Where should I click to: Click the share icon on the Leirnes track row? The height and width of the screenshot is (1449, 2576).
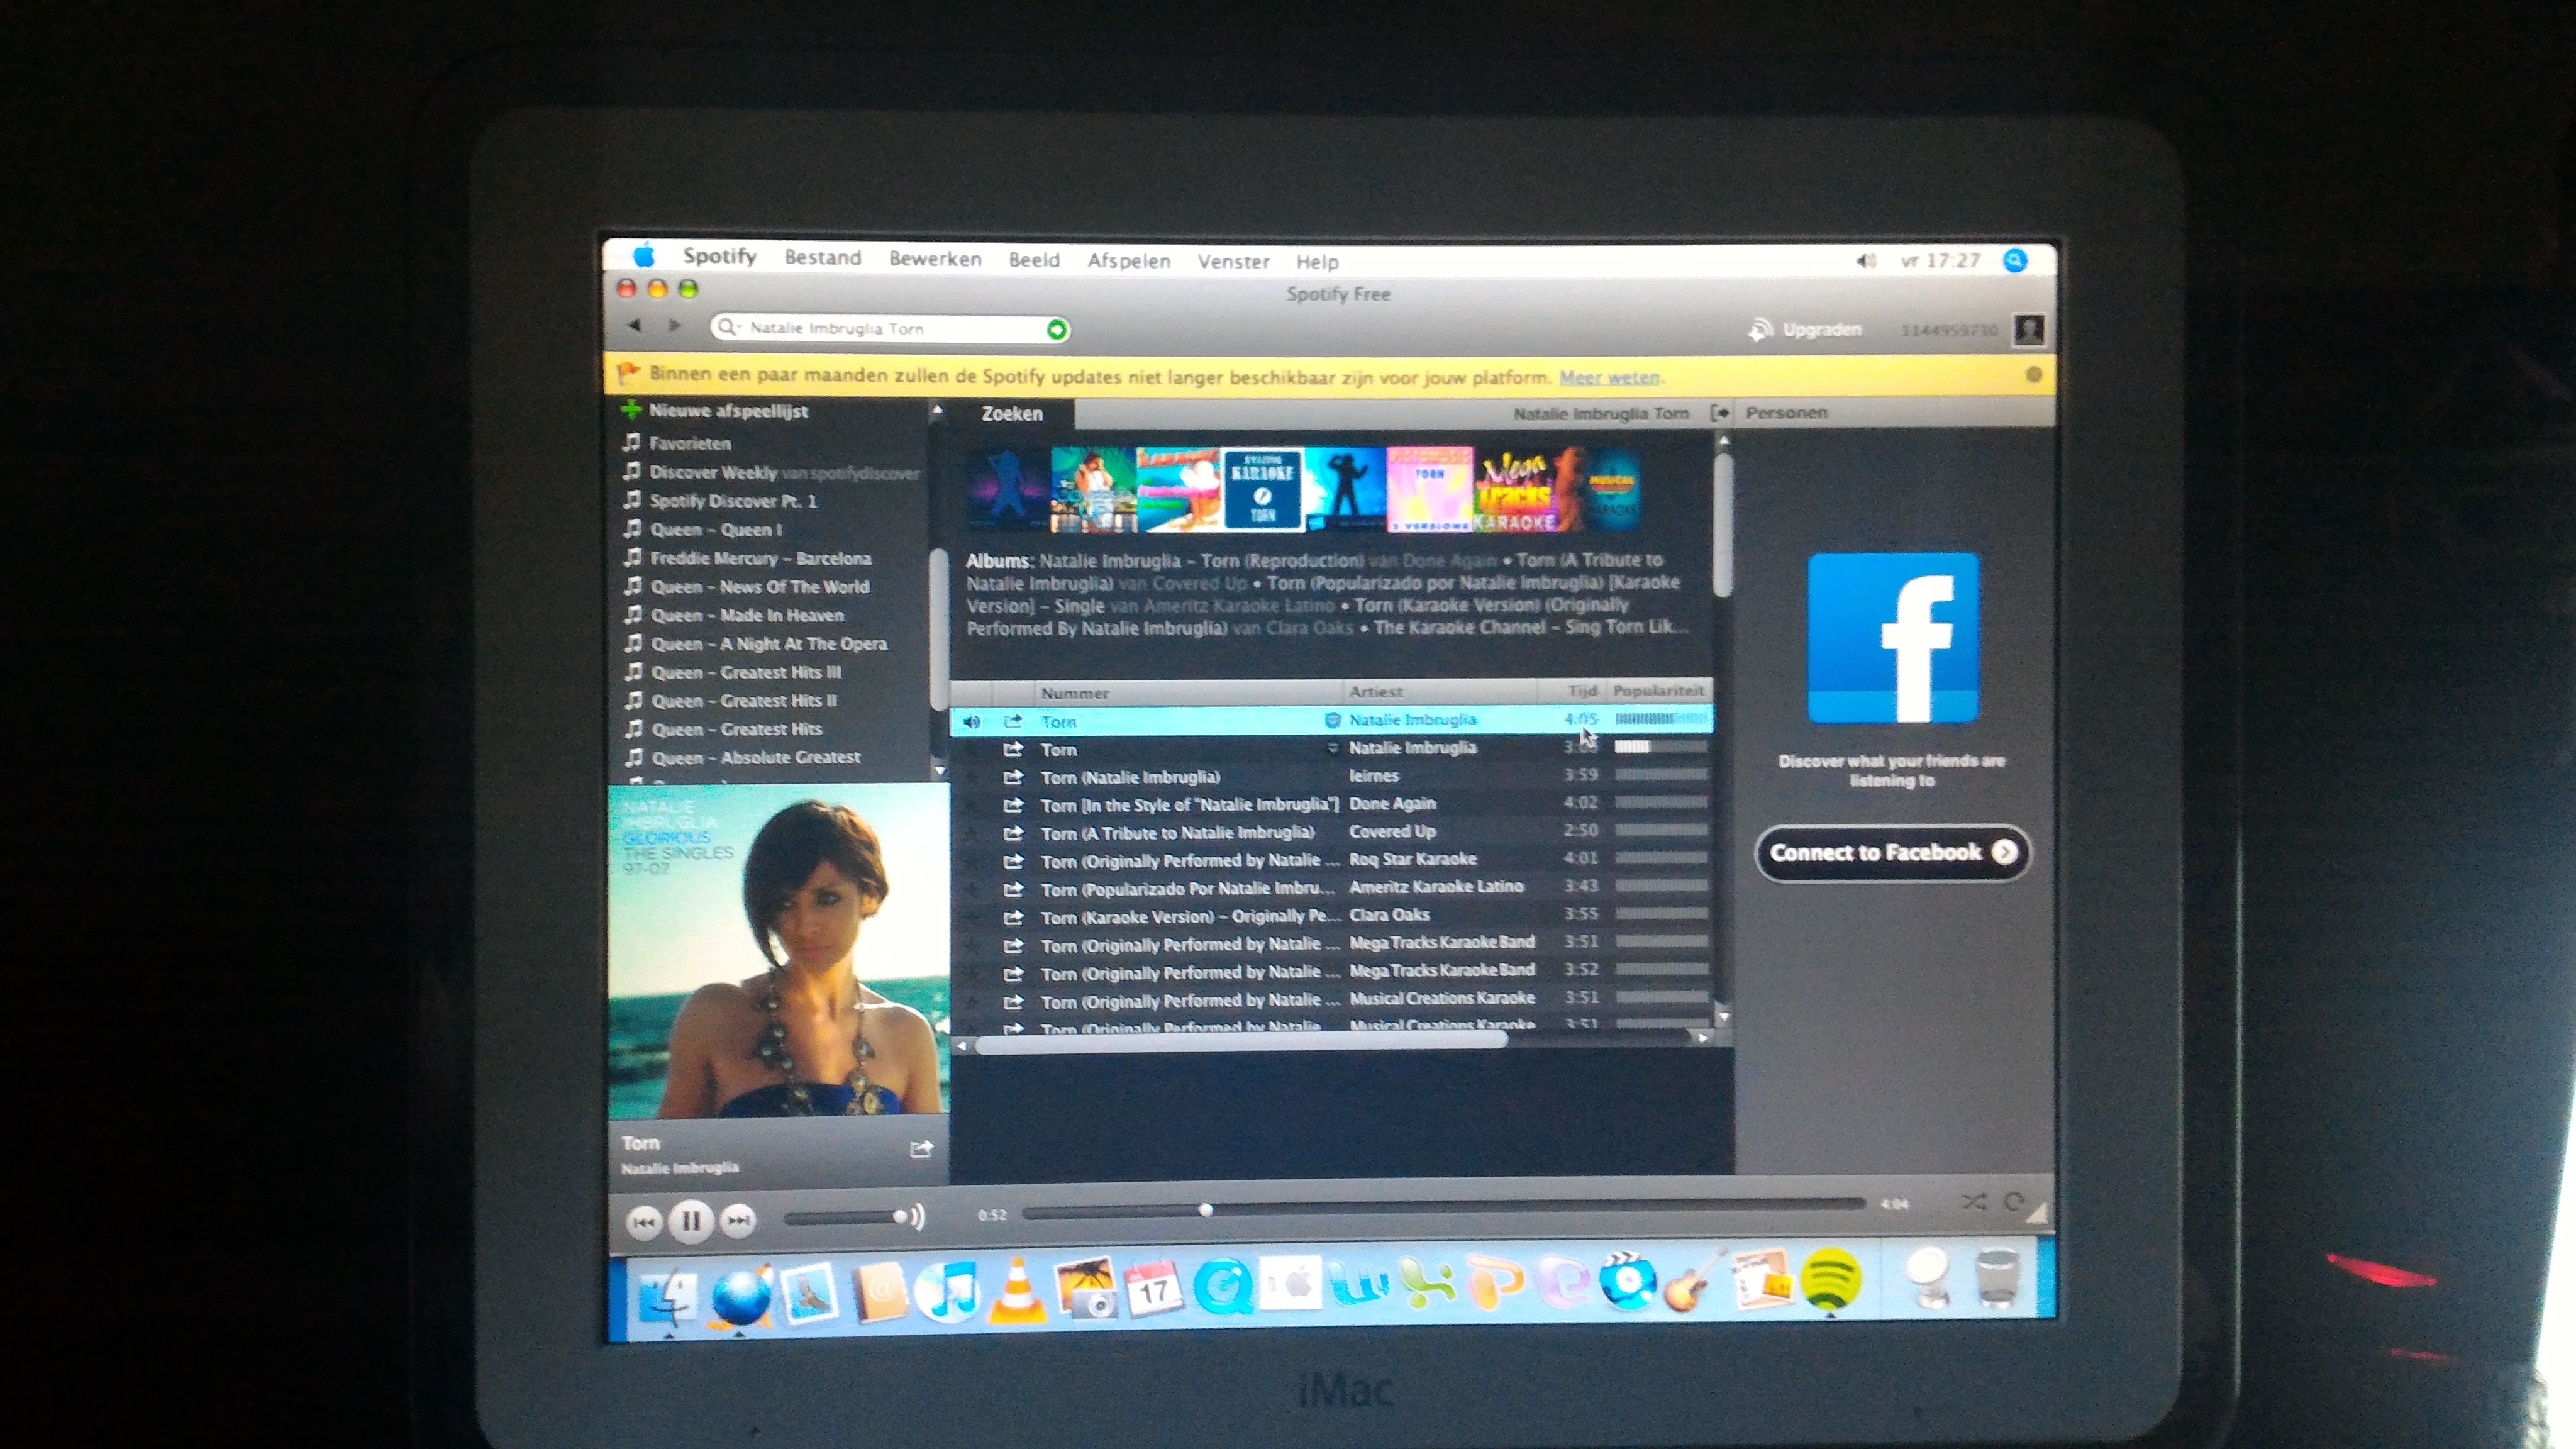tap(1013, 777)
